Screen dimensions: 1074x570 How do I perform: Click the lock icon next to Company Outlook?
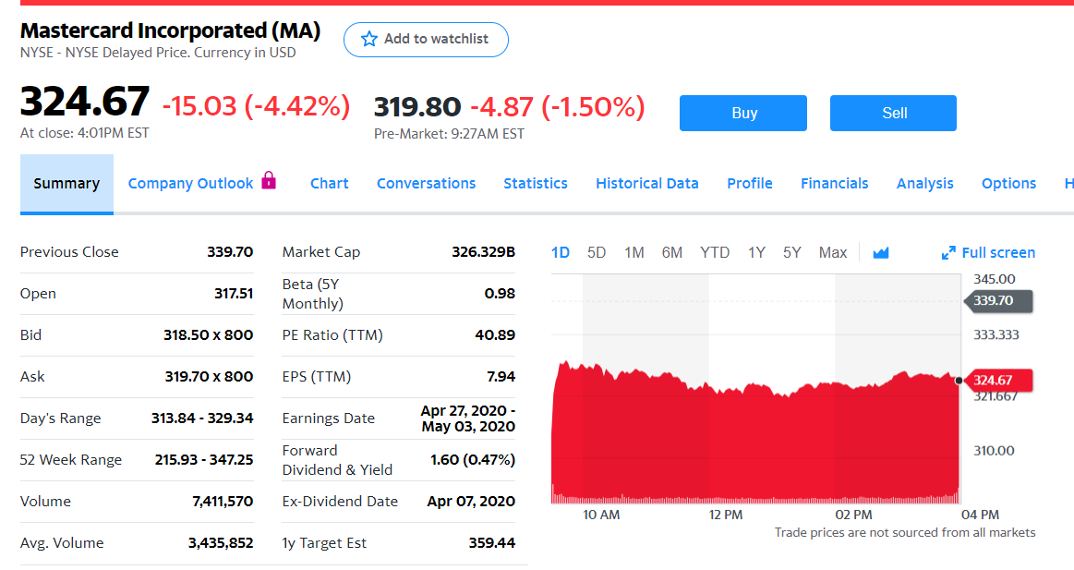(x=269, y=180)
